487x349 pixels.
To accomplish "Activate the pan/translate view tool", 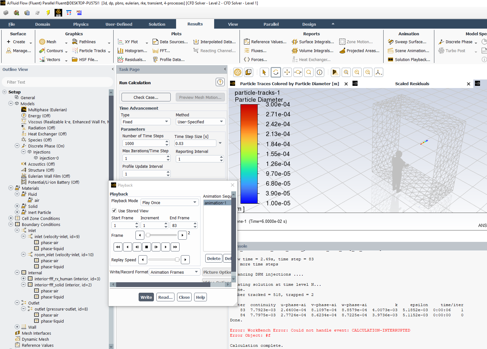I will tap(287, 72).
